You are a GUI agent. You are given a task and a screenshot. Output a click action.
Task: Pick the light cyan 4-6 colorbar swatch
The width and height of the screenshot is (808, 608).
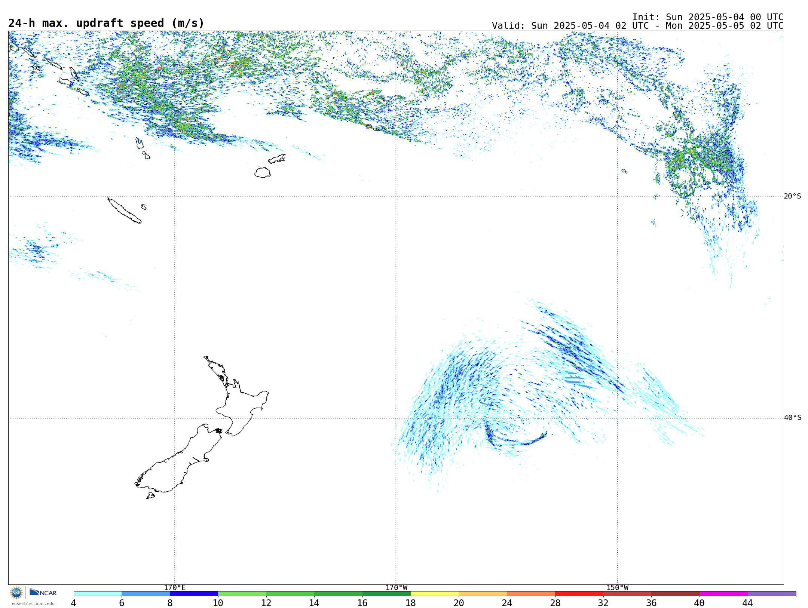tap(98, 594)
